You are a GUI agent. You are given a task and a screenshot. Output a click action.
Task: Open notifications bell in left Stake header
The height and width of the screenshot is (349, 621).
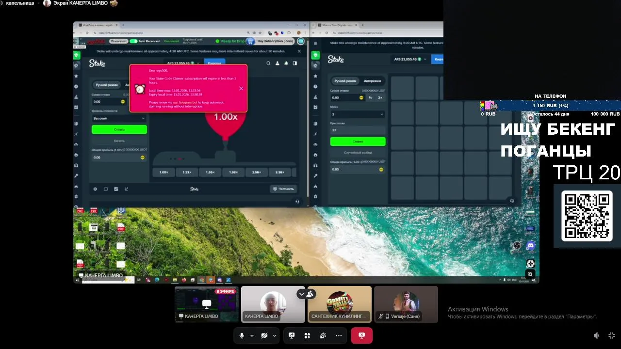286,63
